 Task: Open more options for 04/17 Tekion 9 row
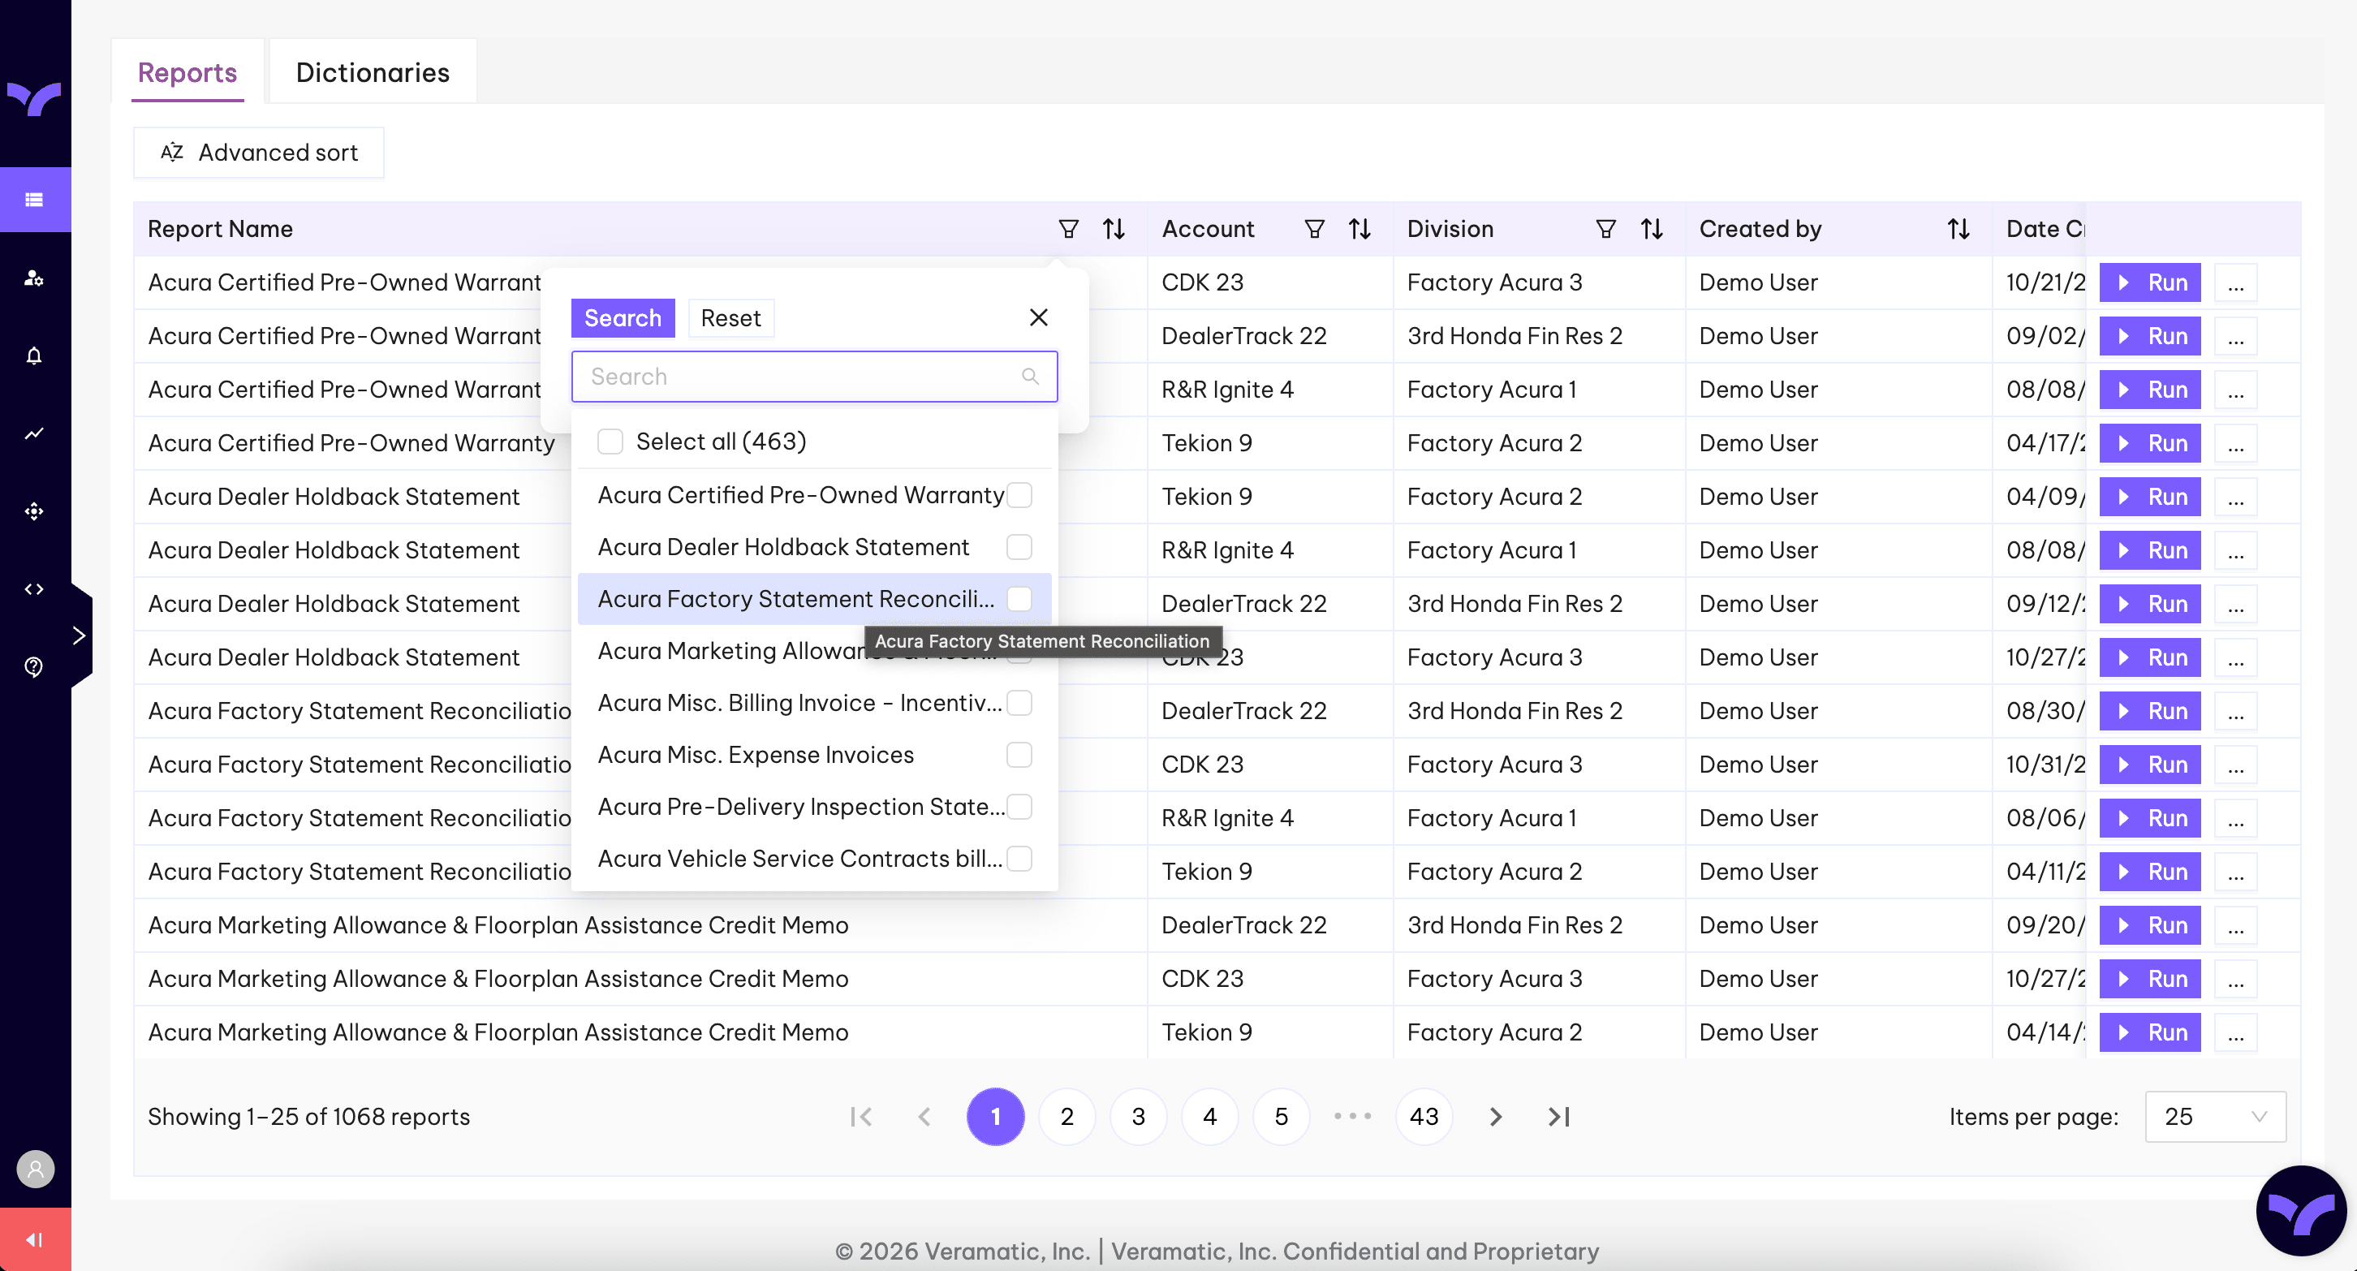[x=2235, y=443]
